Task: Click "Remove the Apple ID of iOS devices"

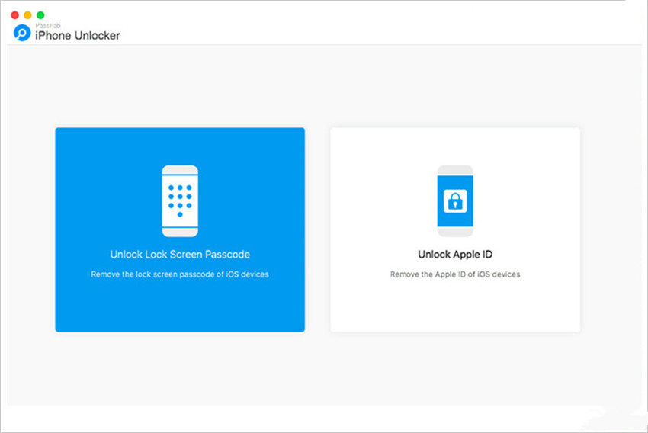Action: point(455,274)
